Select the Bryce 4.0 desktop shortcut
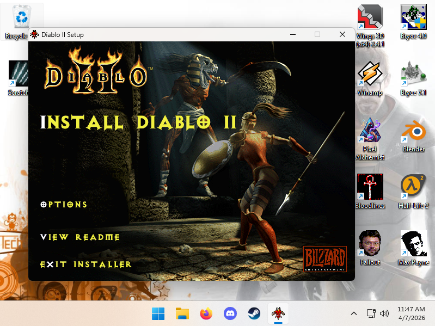The height and width of the screenshot is (326, 435). tap(413, 22)
